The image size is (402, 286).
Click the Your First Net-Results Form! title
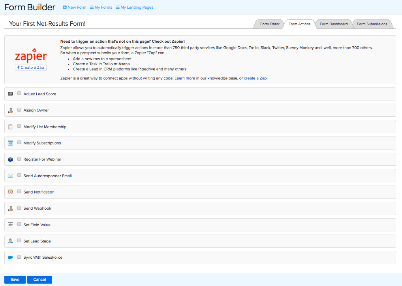click(47, 24)
